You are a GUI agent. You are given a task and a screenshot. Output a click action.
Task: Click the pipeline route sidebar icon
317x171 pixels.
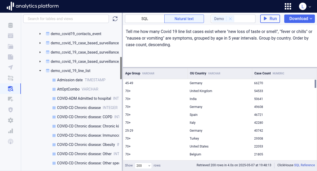pos(10,78)
